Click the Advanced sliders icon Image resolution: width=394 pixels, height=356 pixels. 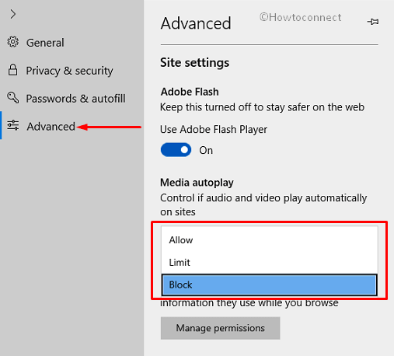[12, 125]
